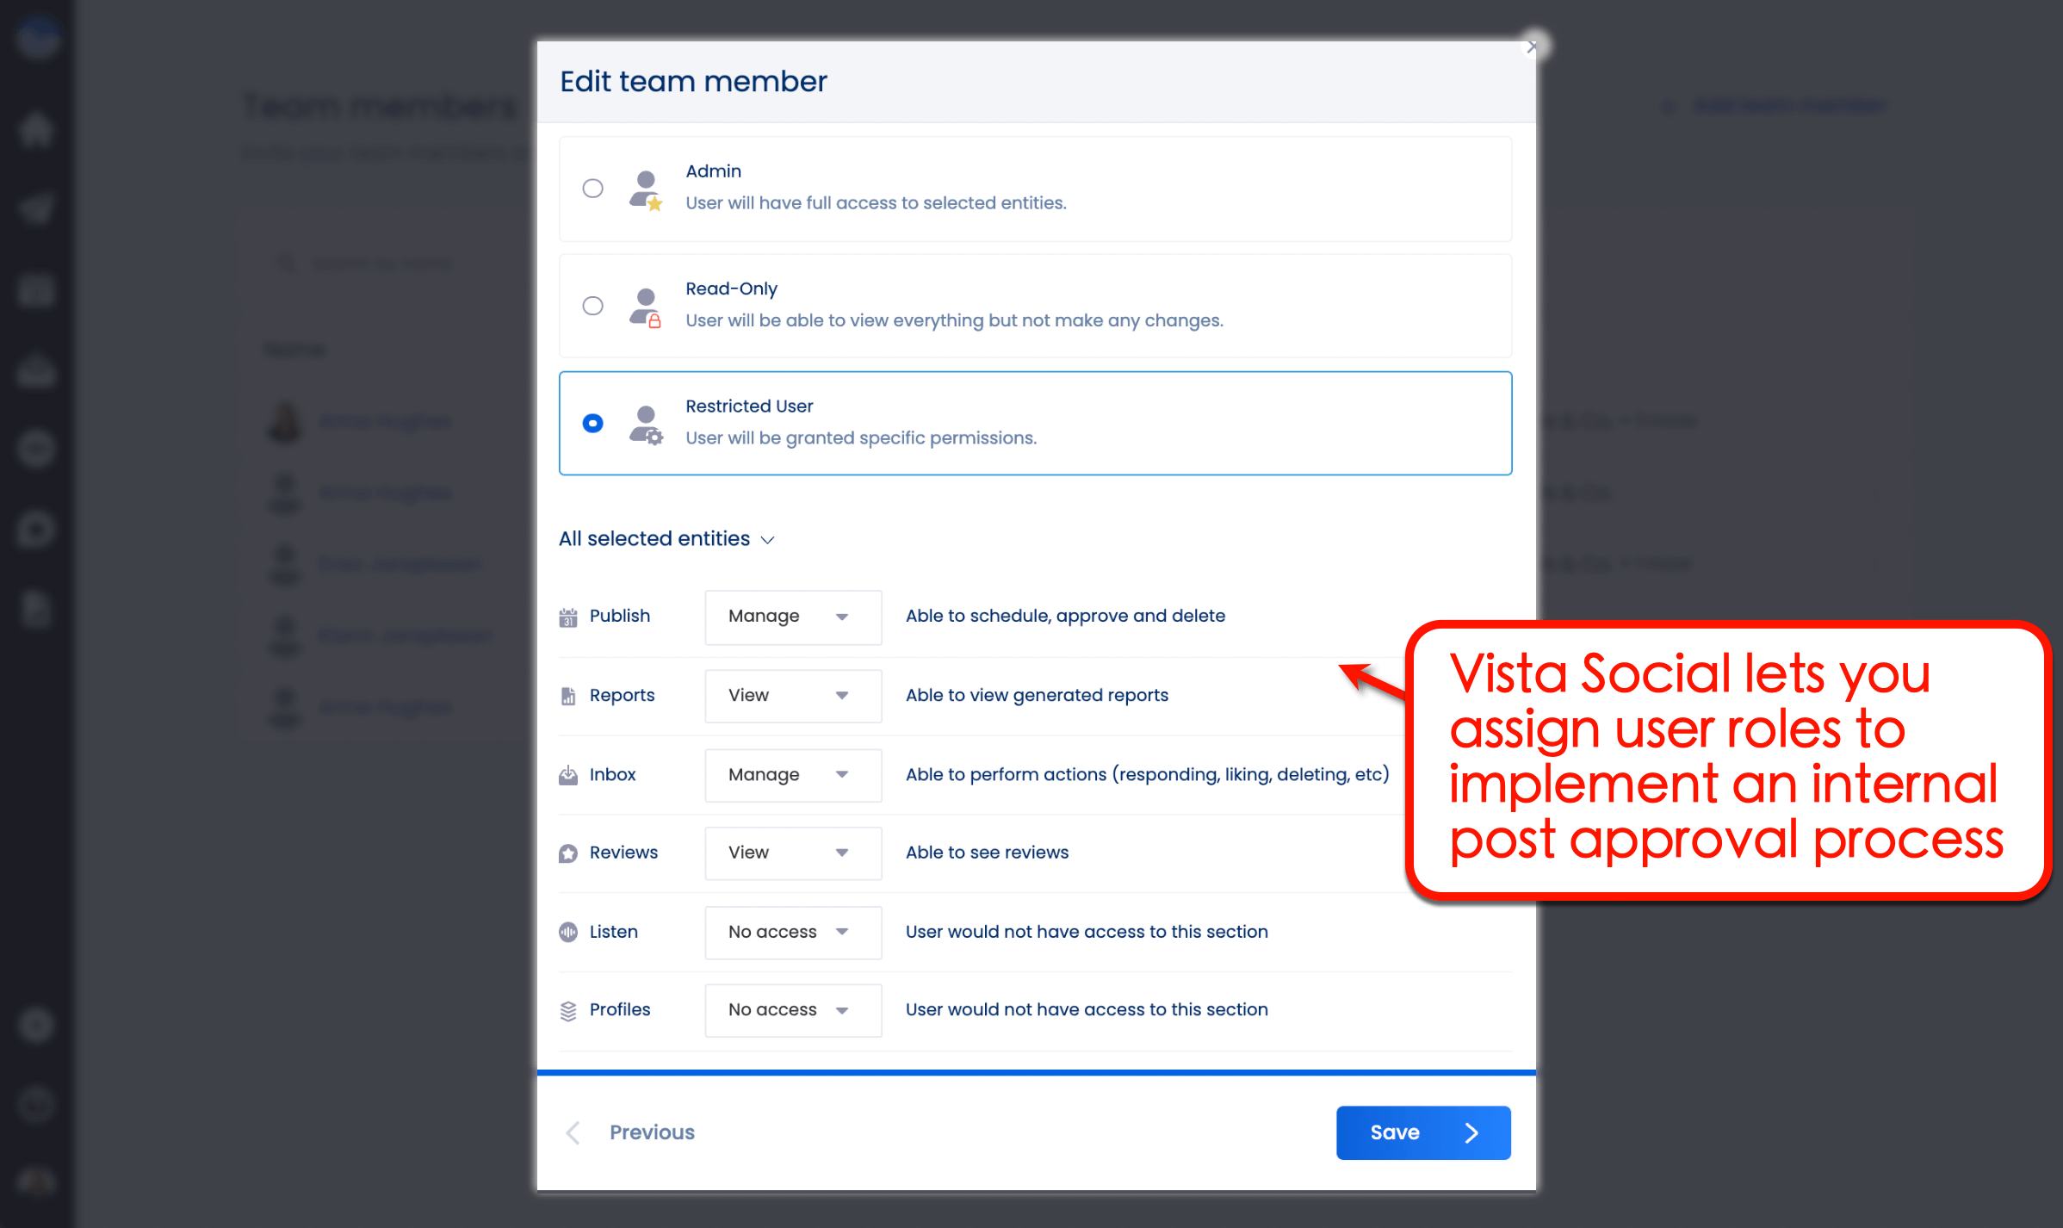Click the Reports document icon

(x=567, y=695)
